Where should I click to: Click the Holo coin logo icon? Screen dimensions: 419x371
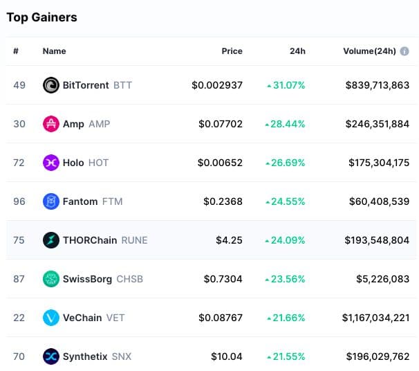click(51, 163)
